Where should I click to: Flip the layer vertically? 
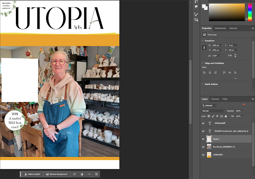[235, 56]
